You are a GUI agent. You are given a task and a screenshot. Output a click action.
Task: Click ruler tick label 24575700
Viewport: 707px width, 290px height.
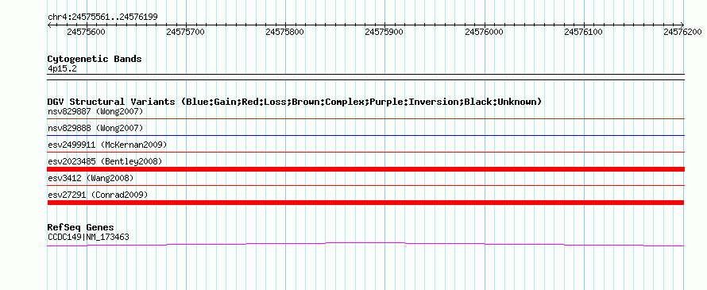pos(185,32)
